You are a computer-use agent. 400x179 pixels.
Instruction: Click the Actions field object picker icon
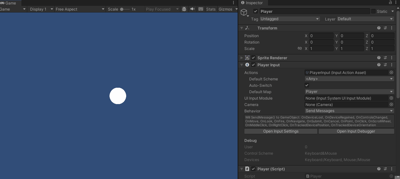coord(391,73)
